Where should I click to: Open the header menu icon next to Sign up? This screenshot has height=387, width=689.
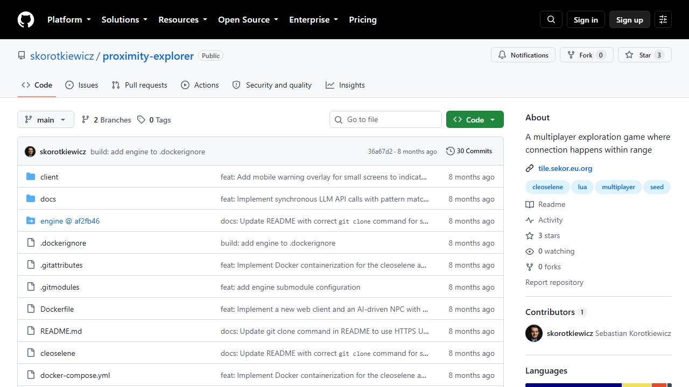click(x=663, y=19)
